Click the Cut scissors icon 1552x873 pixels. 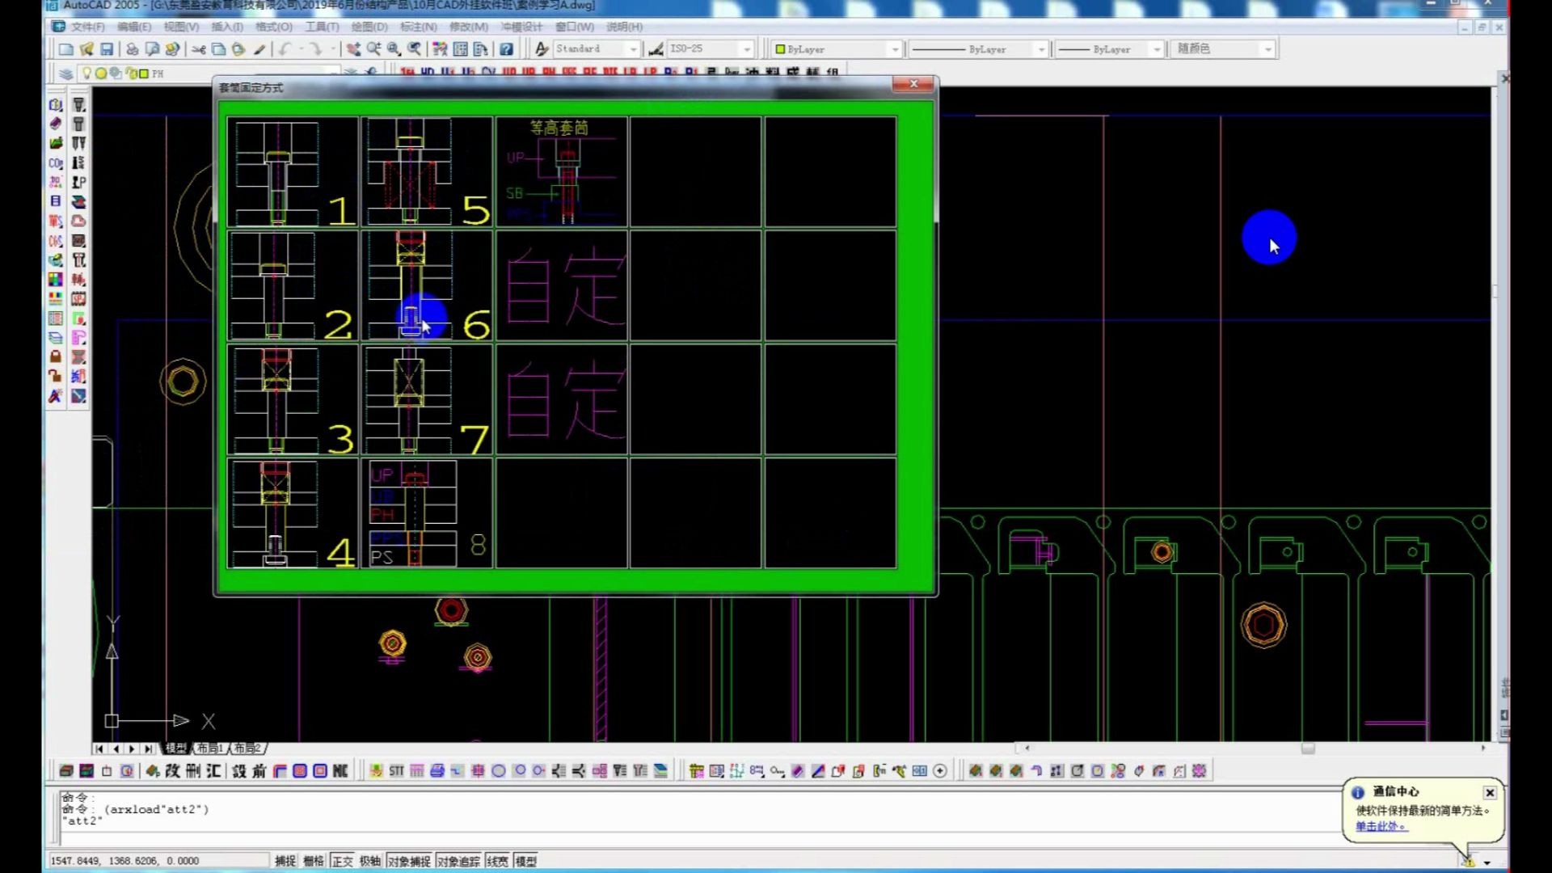(x=199, y=49)
